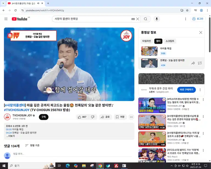The width and height of the screenshot is (211, 169).
Task: Open options for 떠나가는 이의 recommended video
Action: point(203,133)
